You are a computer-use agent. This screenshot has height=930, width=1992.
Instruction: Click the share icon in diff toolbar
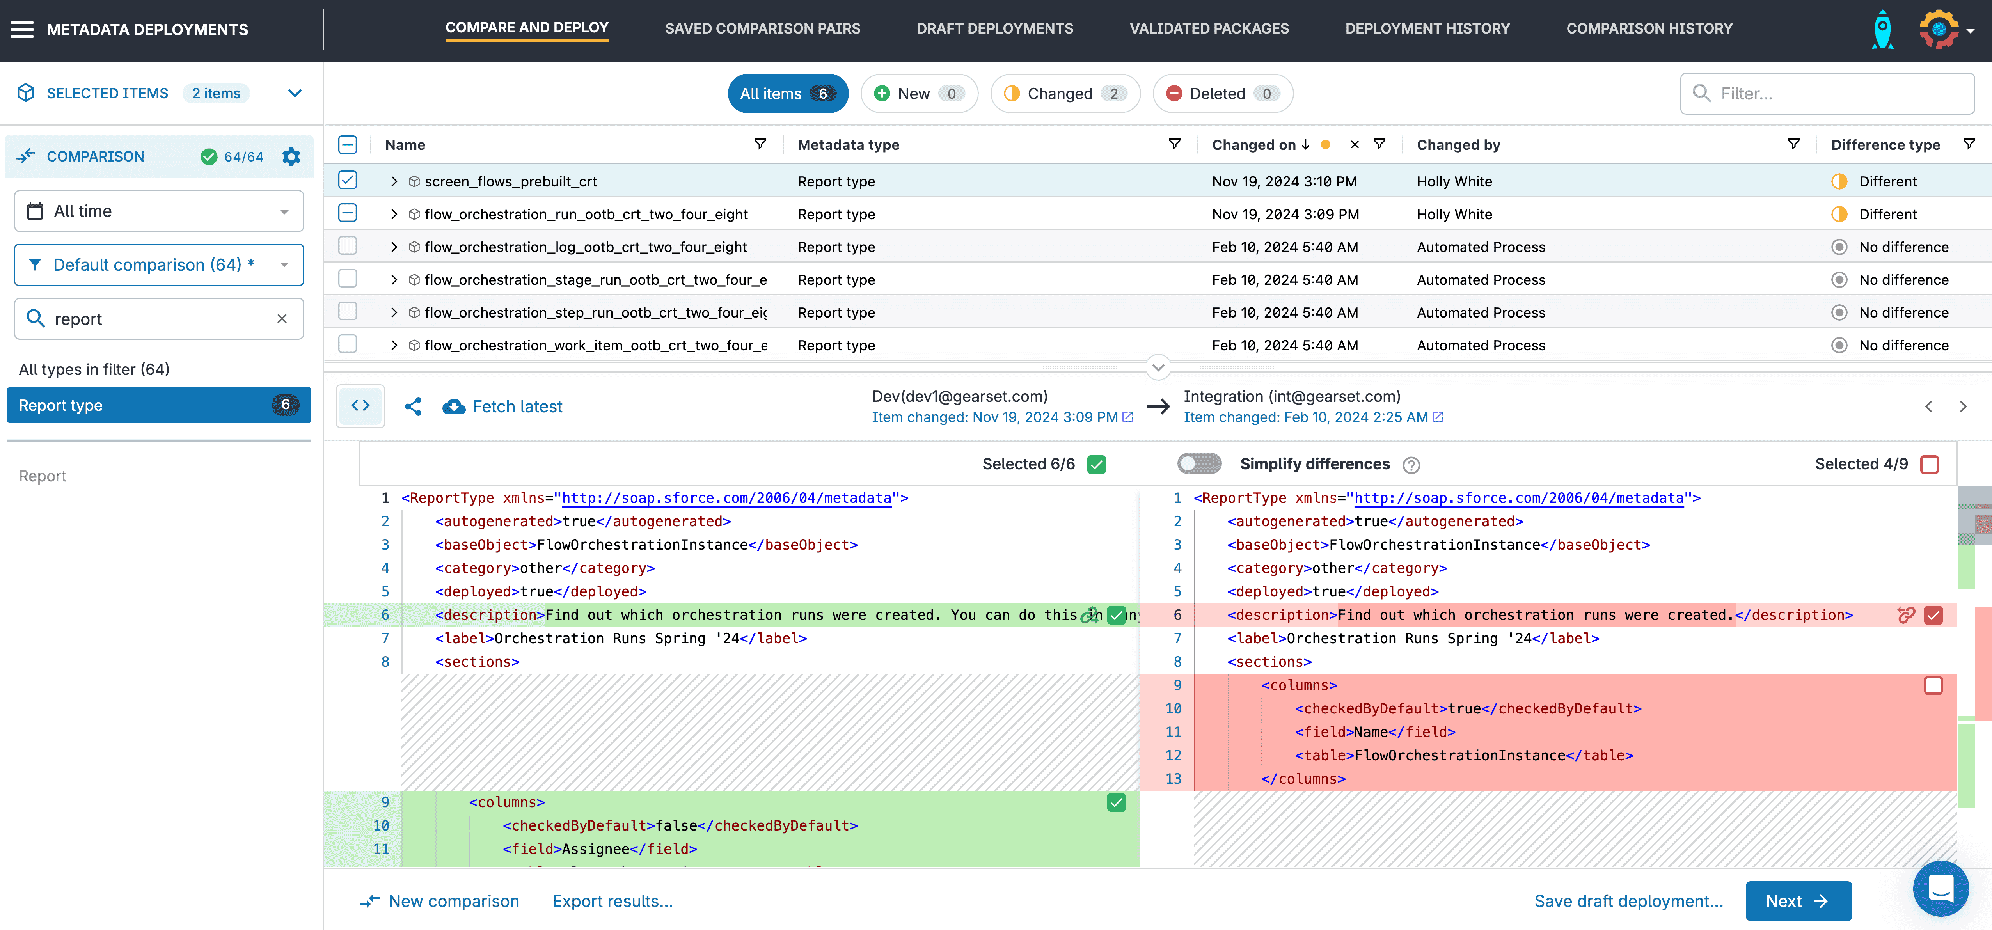[413, 406]
